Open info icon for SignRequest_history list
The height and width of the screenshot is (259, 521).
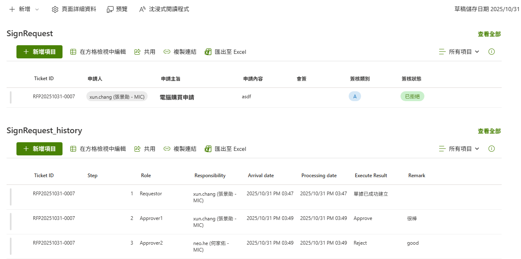pyautogui.click(x=491, y=149)
